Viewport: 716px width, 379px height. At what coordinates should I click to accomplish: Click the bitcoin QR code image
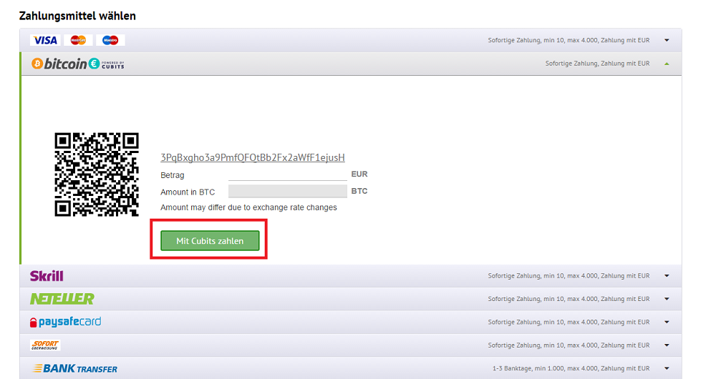click(97, 174)
